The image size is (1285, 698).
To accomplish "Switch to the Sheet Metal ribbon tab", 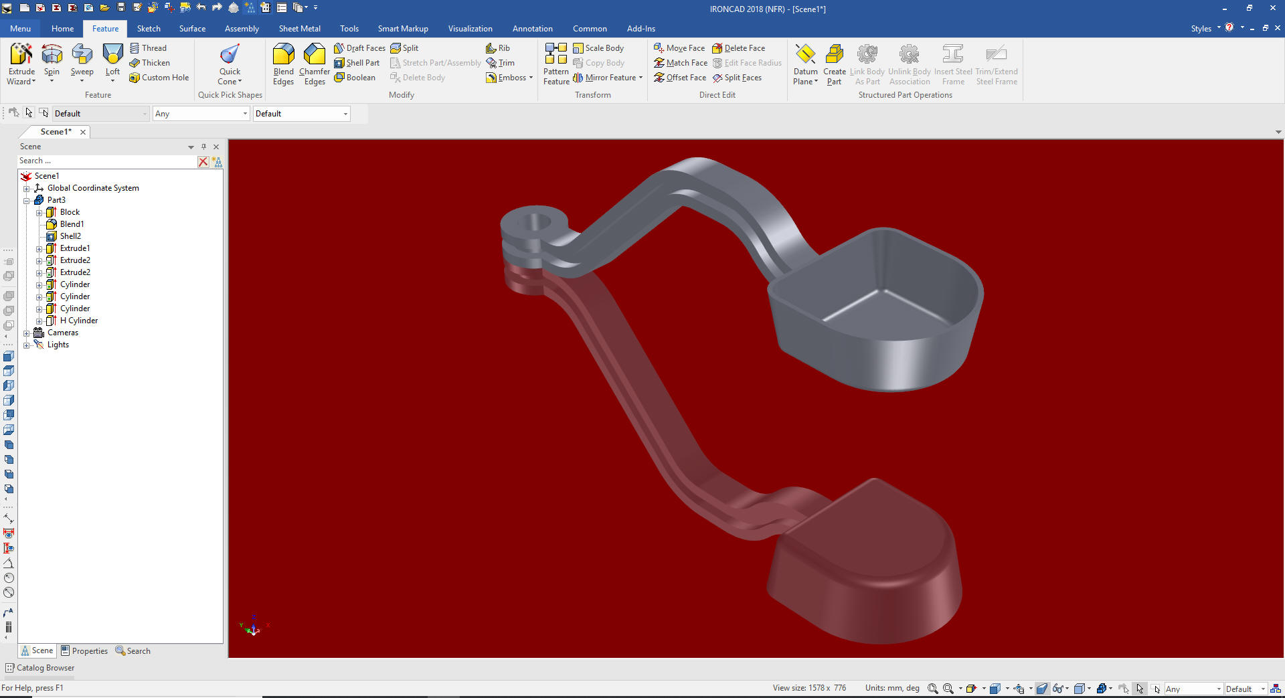I will (299, 29).
